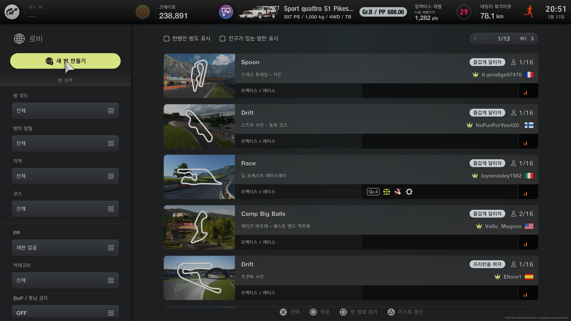The image size is (571, 321).
Task: Click the '방 정보 보기' square prompt
Action: (343, 312)
